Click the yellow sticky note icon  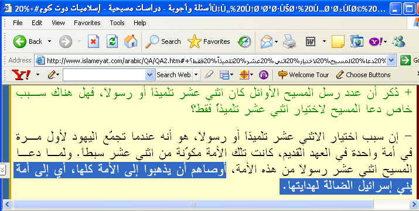(x=338, y=41)
